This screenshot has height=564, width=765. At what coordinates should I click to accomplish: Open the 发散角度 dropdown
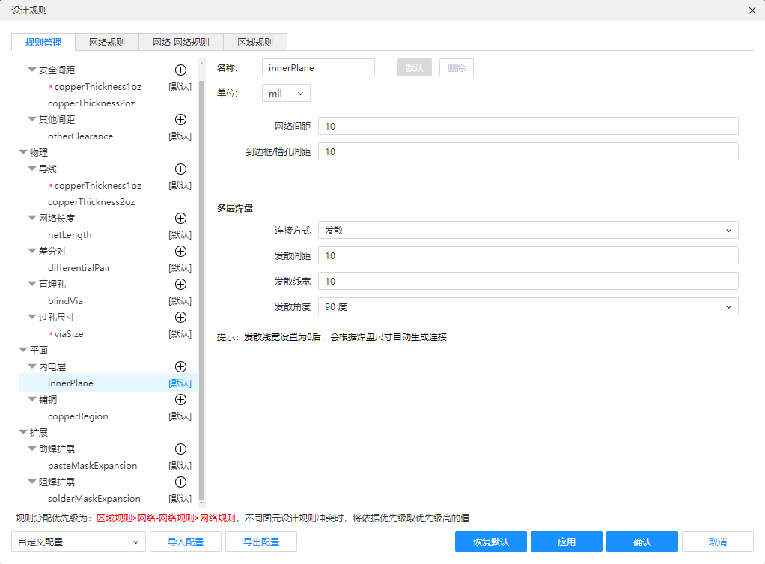pos(528,306)
